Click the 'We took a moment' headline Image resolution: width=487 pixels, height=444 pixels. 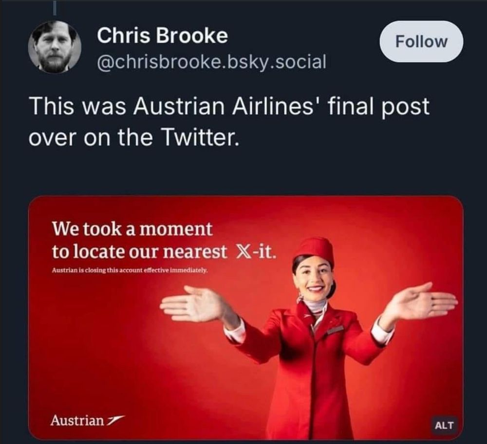click(132, 229)
